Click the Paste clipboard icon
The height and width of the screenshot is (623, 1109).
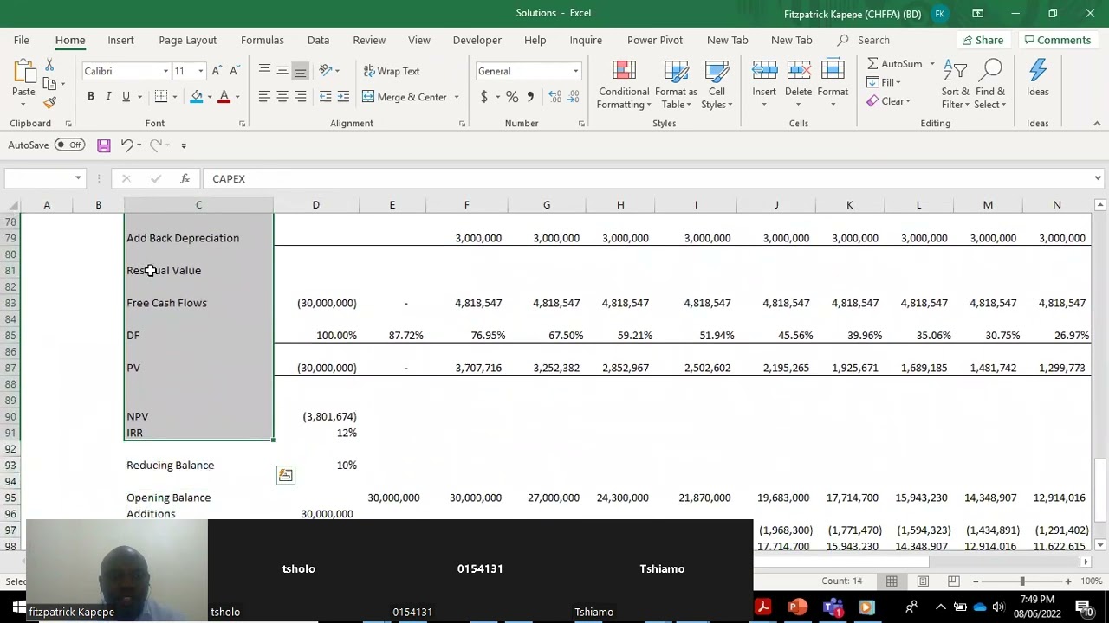coord(23,74)
